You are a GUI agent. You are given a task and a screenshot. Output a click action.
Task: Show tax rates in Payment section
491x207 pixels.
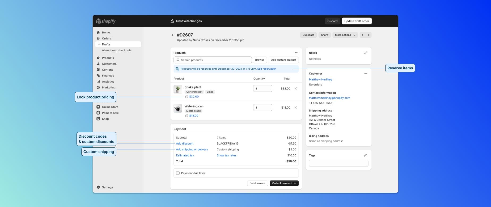[226, 155]
